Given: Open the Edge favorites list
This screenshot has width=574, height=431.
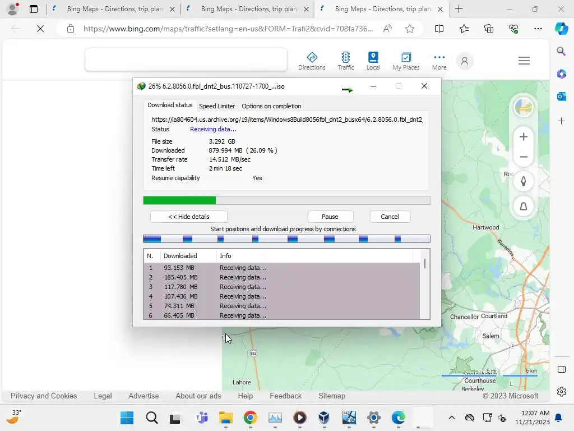Looking at the screenshot, I should tap(464, 29).
